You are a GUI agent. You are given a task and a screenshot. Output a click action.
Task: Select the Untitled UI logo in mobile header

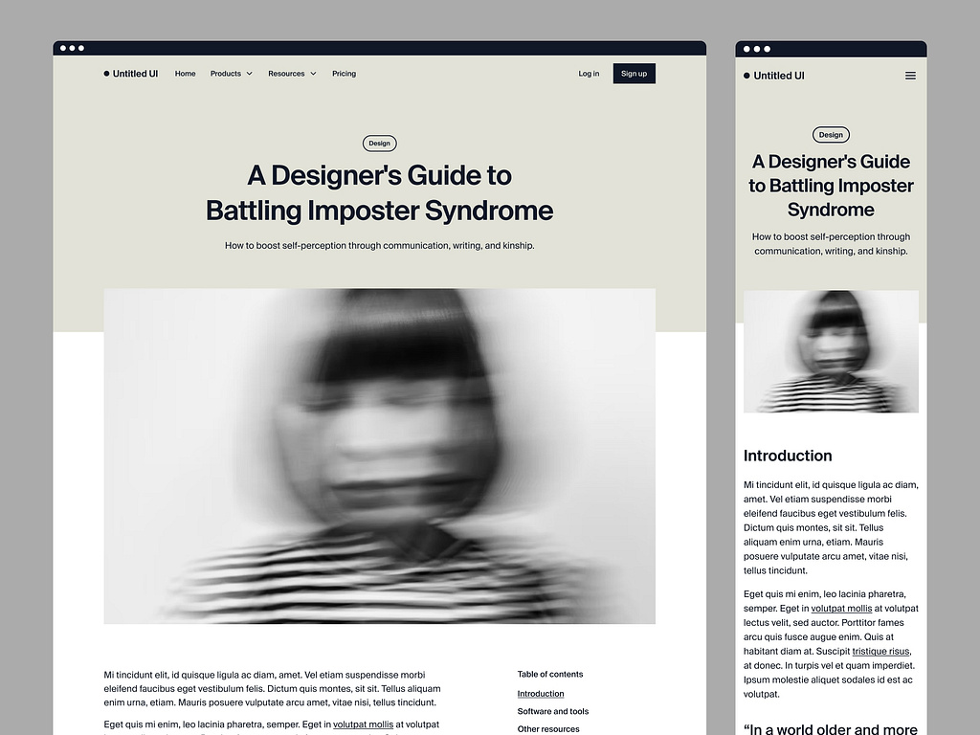pyautogui.click(x=773, y=76)
